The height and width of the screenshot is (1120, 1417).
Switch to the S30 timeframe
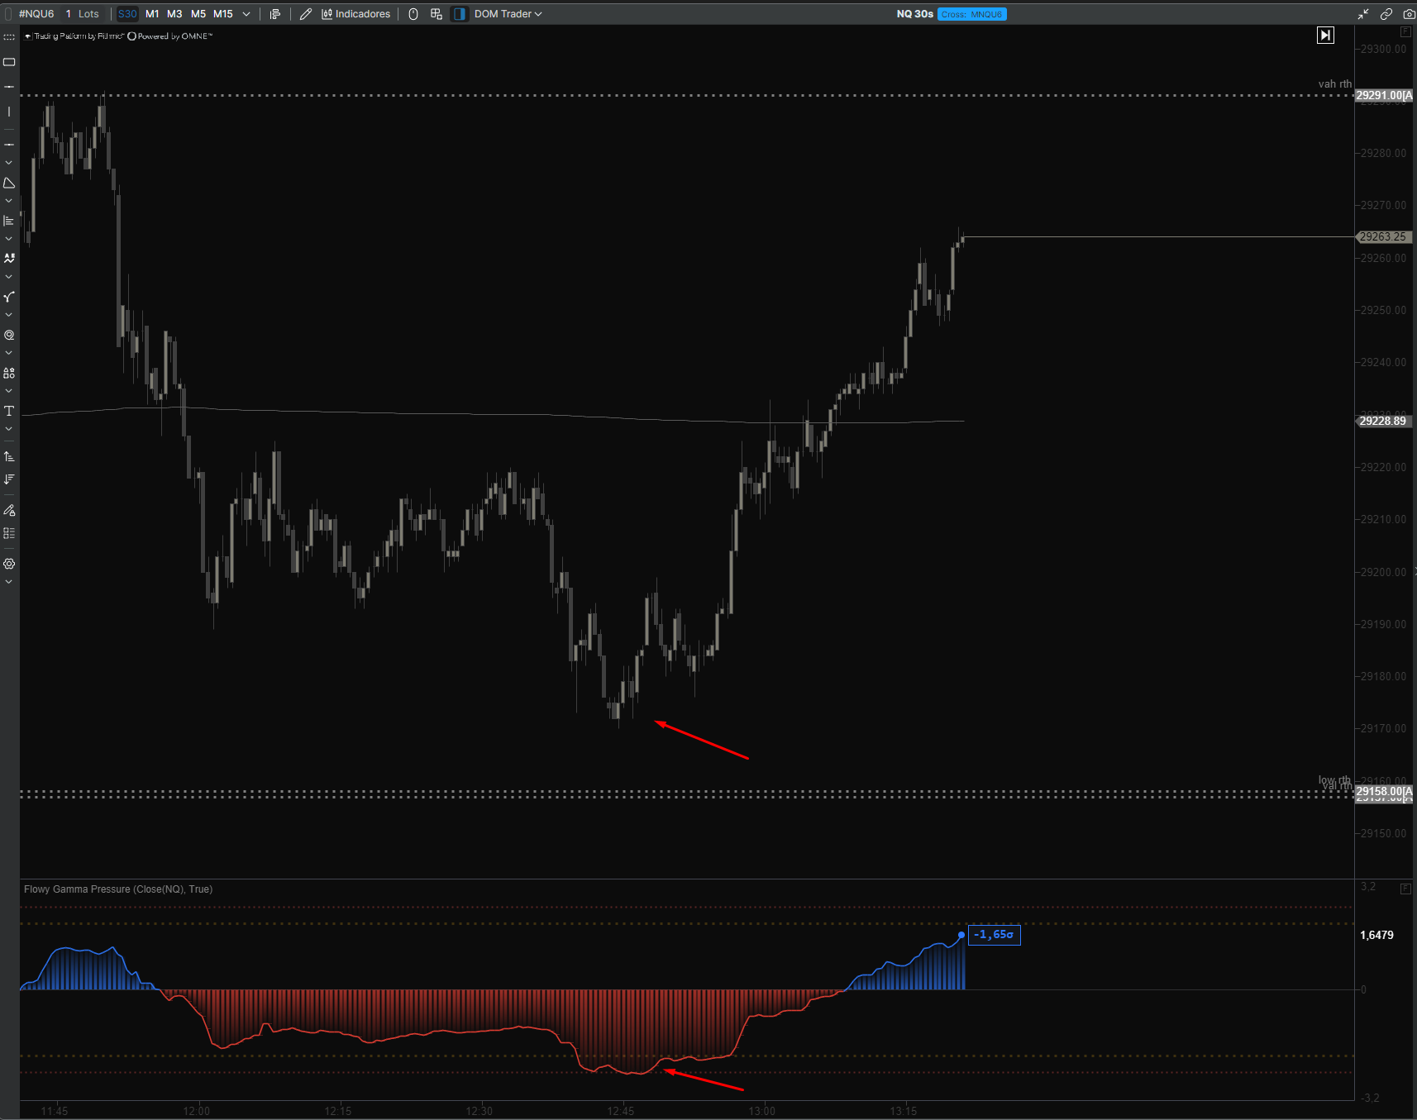point(127,14)
